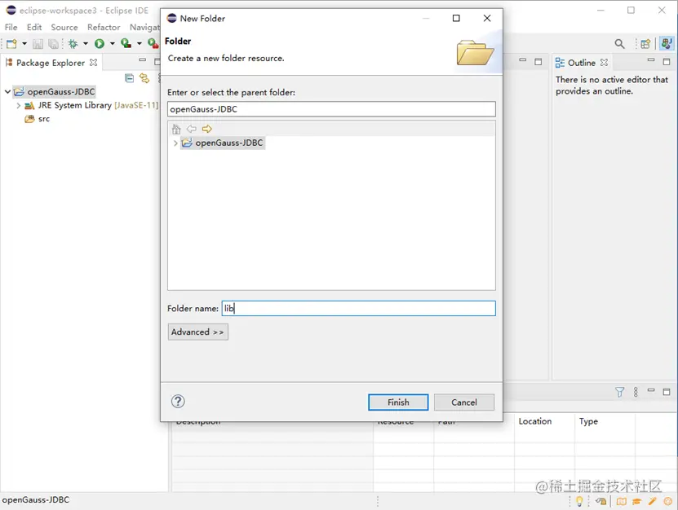This screenshot has width=678, height=510.
Task: Click the Folder name input field
Action: [358, 308]
